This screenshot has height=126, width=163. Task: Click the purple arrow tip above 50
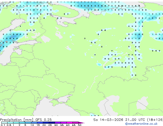pyautogui.click(x=81, y=123)
